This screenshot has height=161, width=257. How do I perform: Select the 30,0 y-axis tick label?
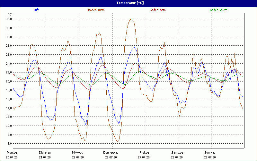[x=9, y=37]
